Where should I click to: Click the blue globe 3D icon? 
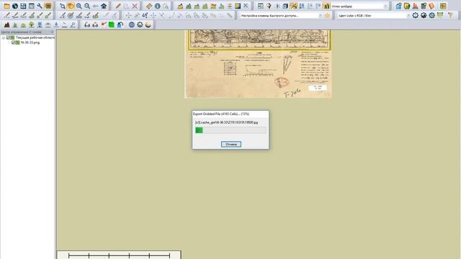click(131, 25)
